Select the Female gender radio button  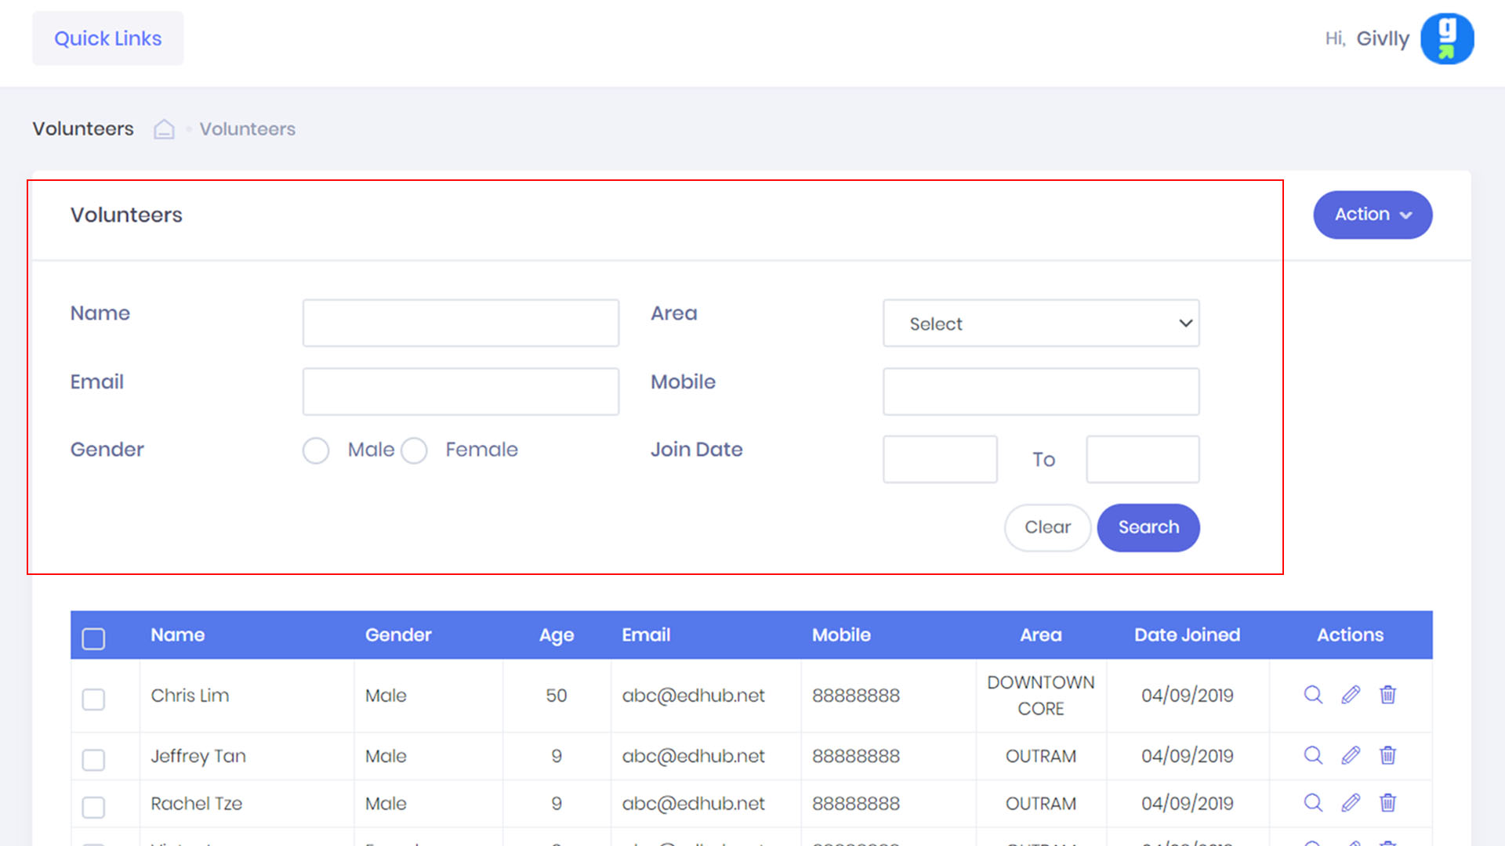click(414, 450)
